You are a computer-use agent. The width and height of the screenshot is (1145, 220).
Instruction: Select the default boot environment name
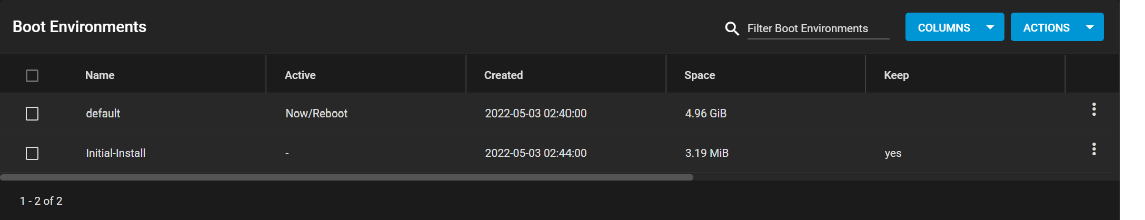click(103, 113)
